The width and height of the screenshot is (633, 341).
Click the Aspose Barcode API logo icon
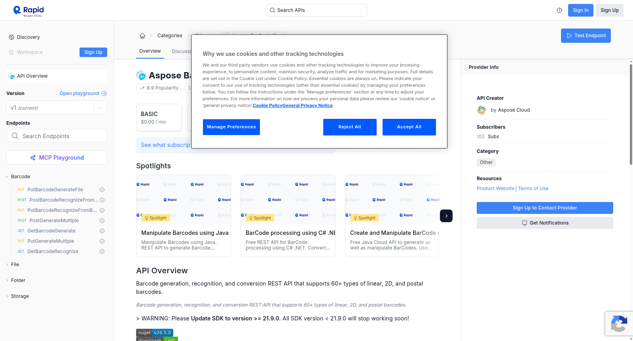(141, 75)
